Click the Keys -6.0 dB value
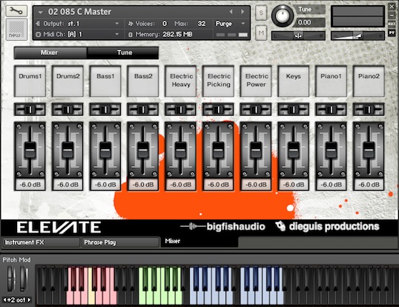 click(x=294, y=185)
